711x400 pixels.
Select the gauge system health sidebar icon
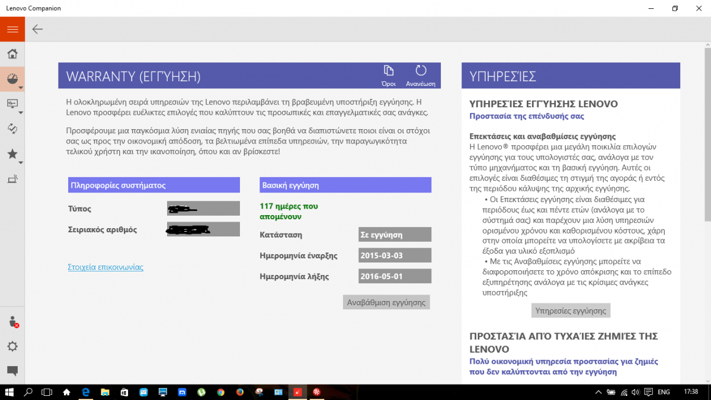coord(12,78)
